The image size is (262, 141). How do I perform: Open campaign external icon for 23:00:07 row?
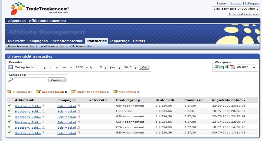(78, 122)
